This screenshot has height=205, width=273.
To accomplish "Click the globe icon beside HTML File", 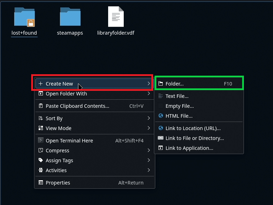I will 161,116.
